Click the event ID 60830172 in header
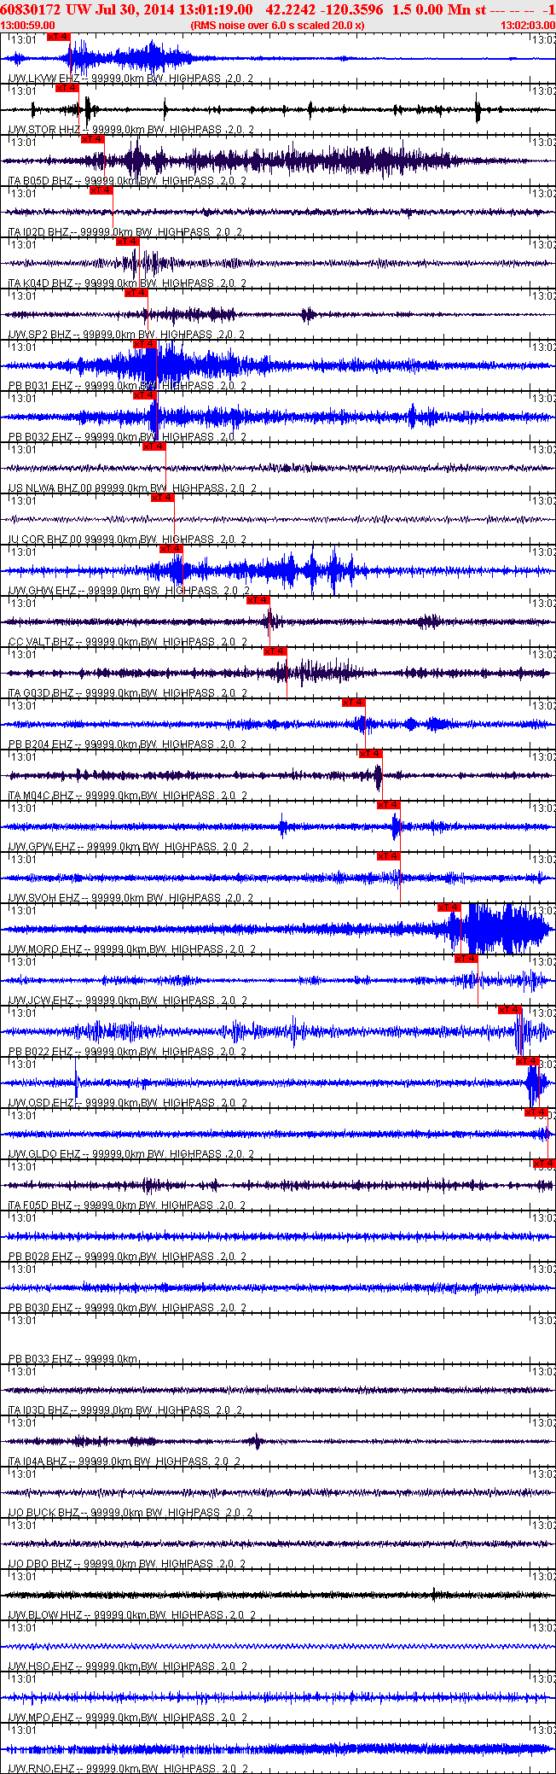This screenshot has width=556, height=1774. [x=31, y=9]
